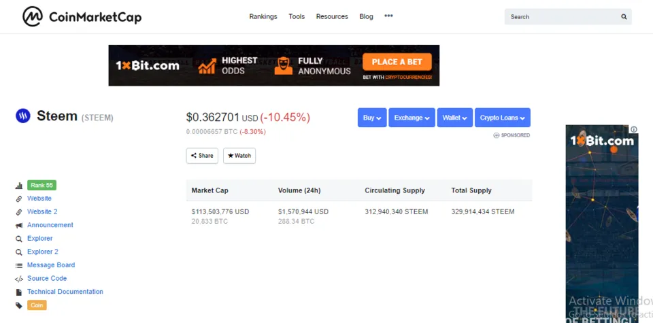Open the Website link
Viewport: 653px width, 323px height.
coord(39,199)
